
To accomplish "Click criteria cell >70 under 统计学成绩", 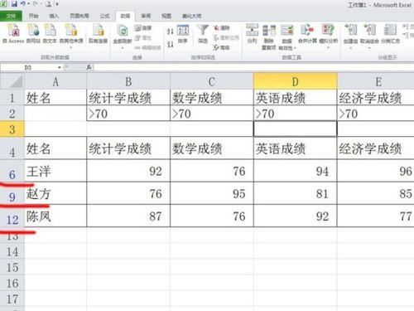I will click(x=128, y=114).
